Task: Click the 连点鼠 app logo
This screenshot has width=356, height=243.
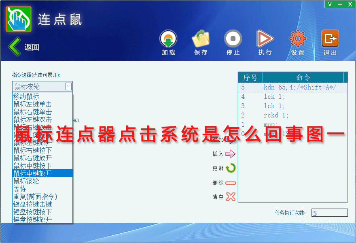Action: pyautogui.click(x=19, y=19)
